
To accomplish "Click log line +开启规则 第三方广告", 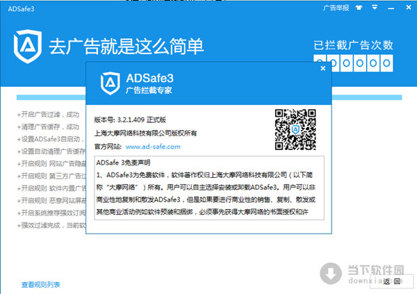I will coord(51,176).
